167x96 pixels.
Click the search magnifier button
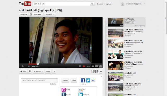click(92, 4)
